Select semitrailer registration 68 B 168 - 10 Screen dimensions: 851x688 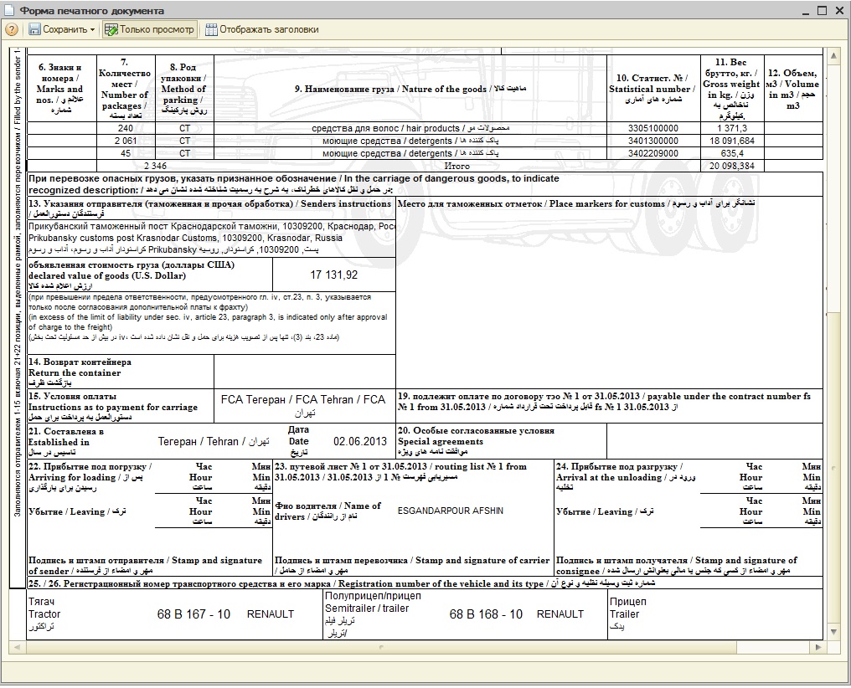[x=486, y=614]
